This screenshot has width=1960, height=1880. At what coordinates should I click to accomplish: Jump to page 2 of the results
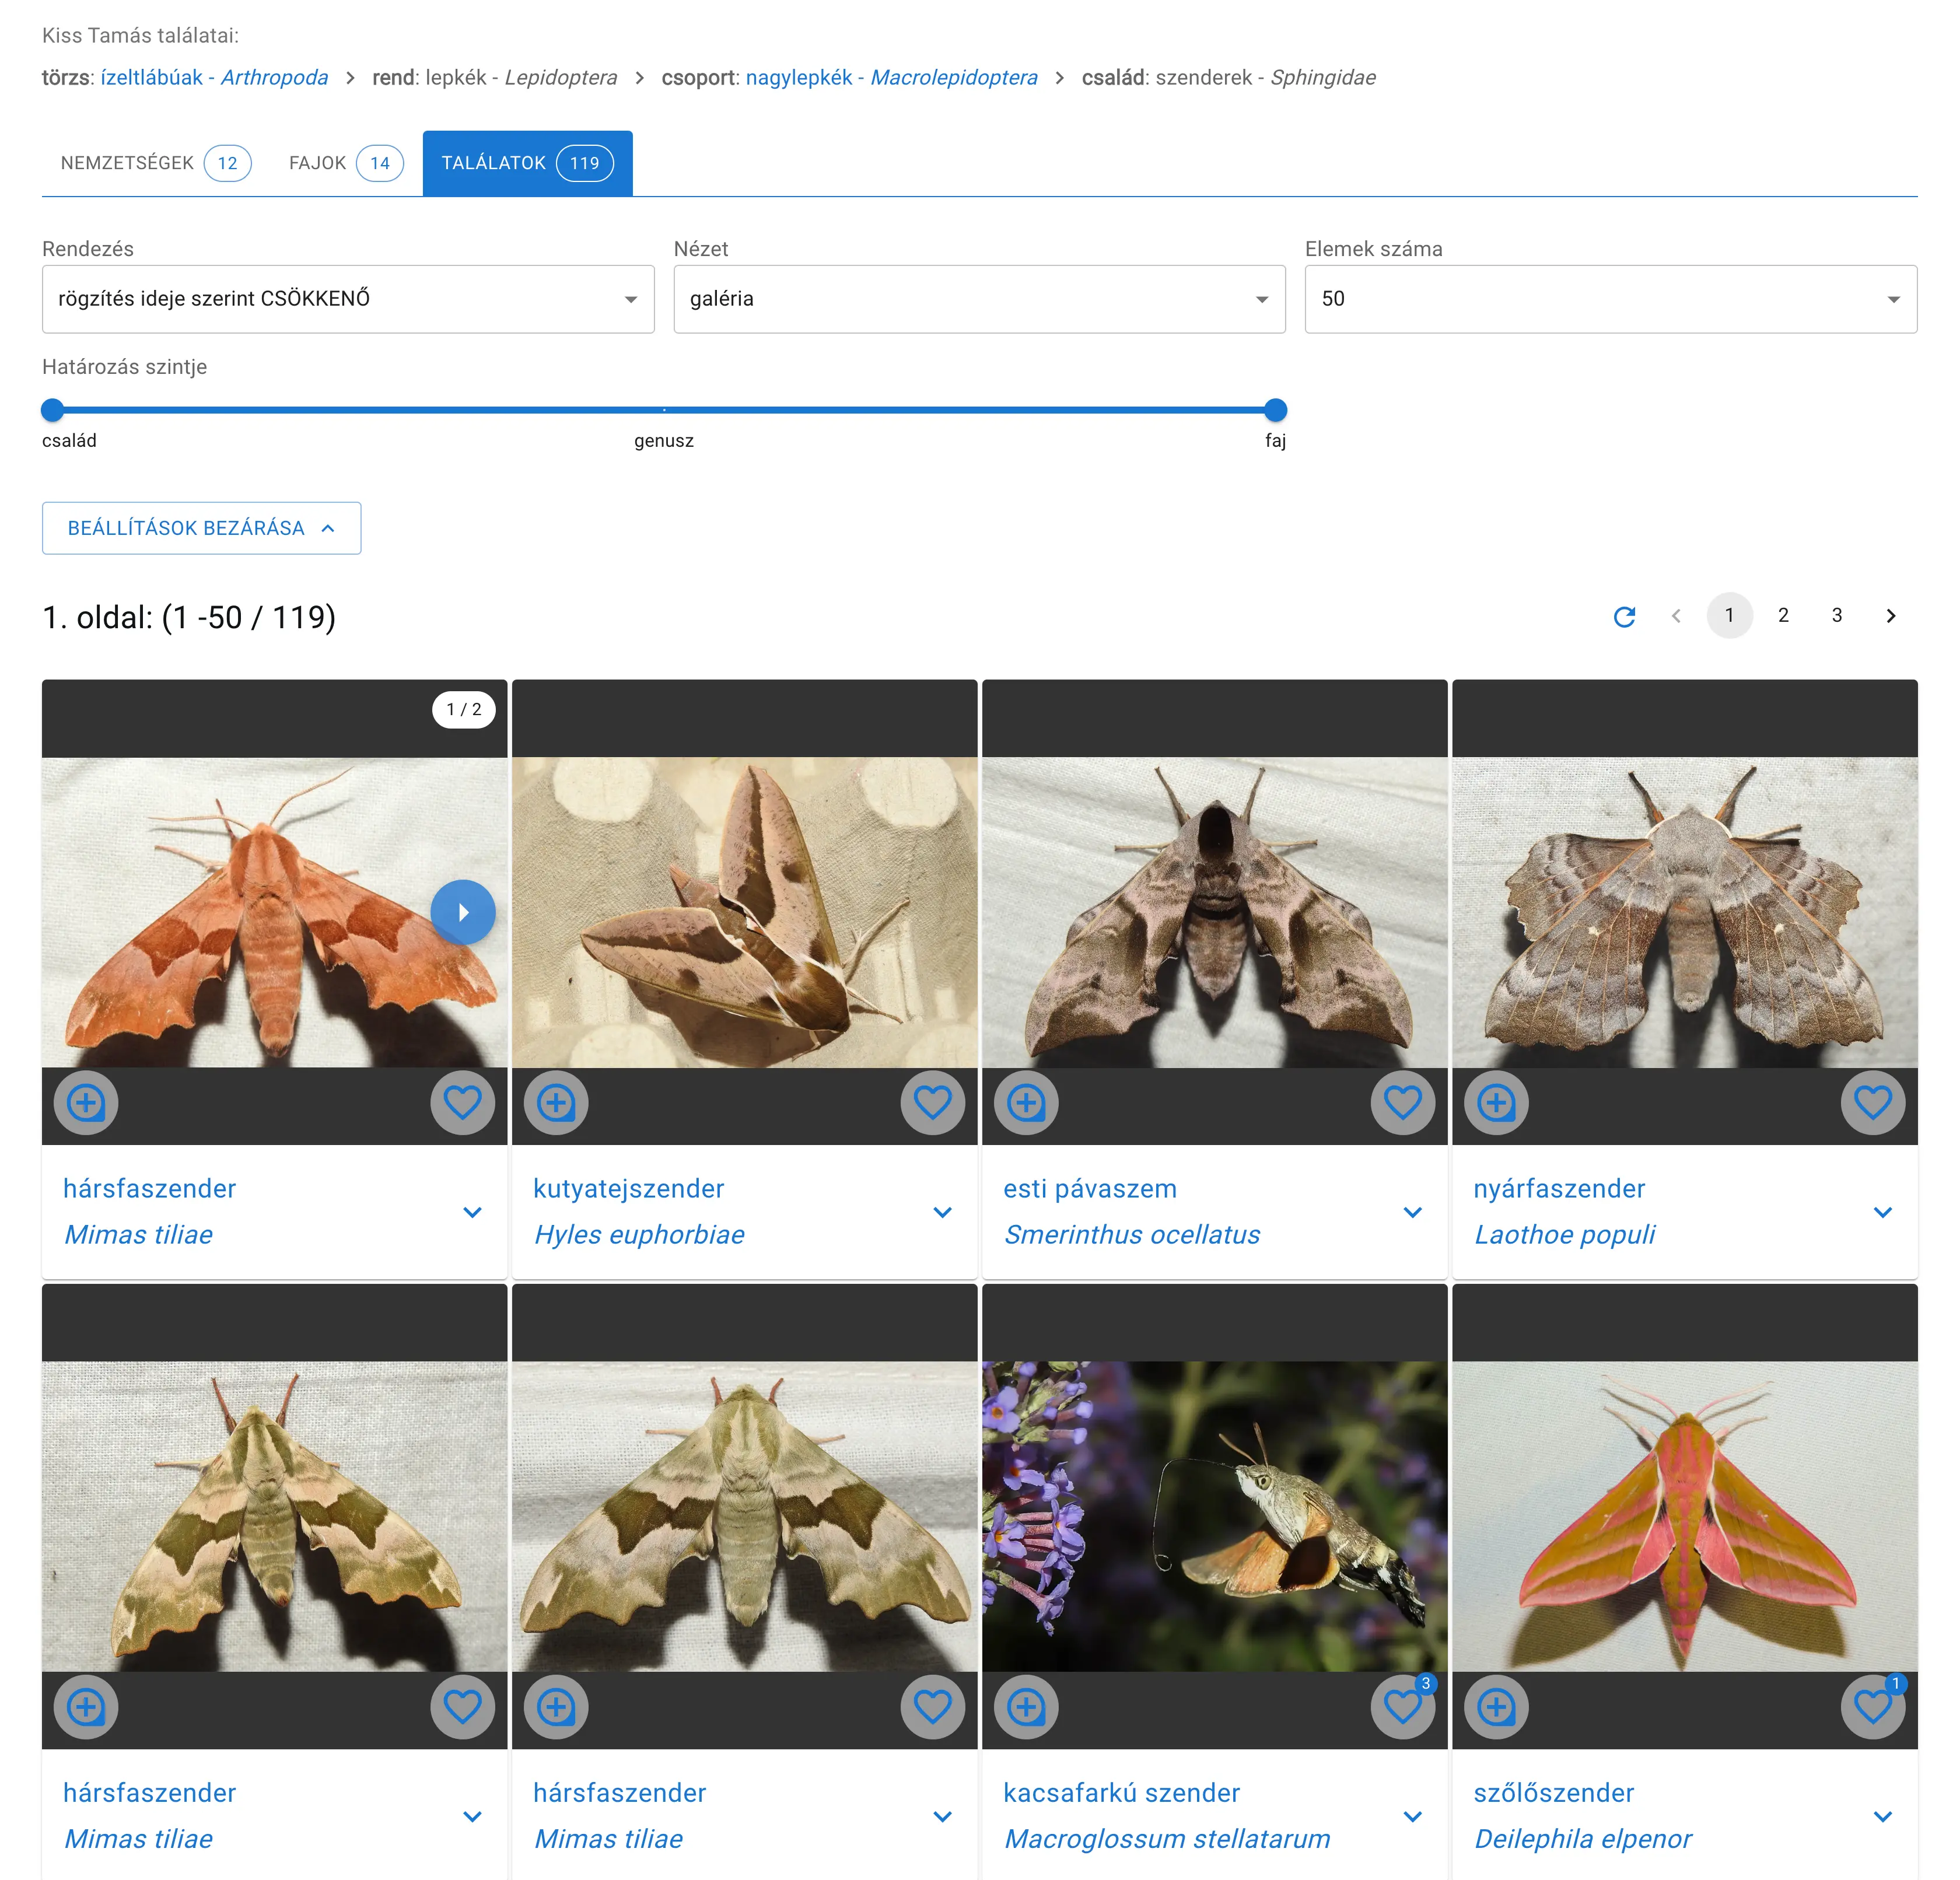click(x=1783, y=616)
